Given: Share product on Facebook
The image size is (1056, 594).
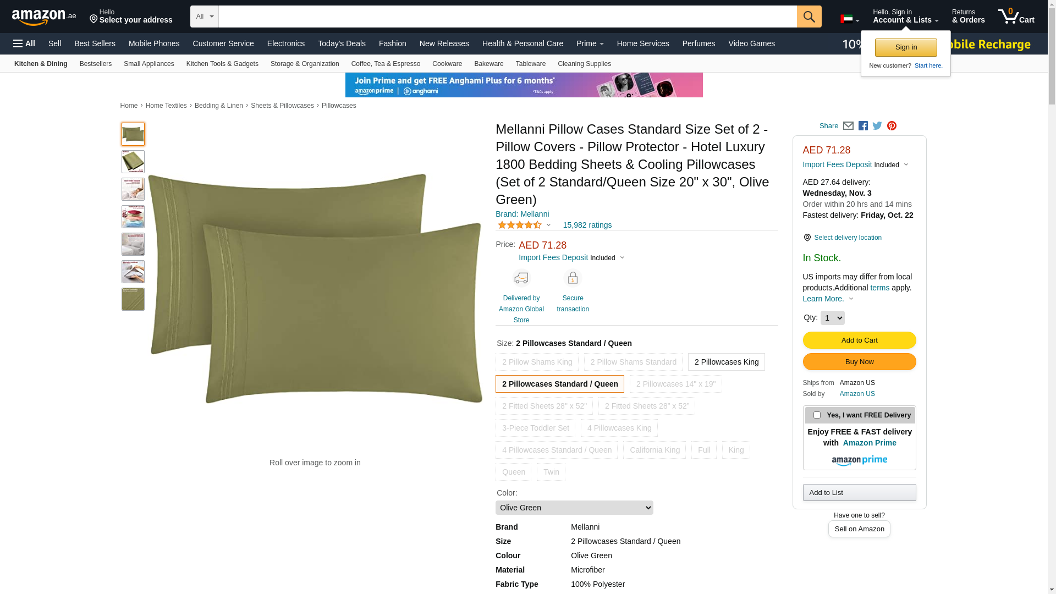Looking at the screenshot, I should [863, 126].
